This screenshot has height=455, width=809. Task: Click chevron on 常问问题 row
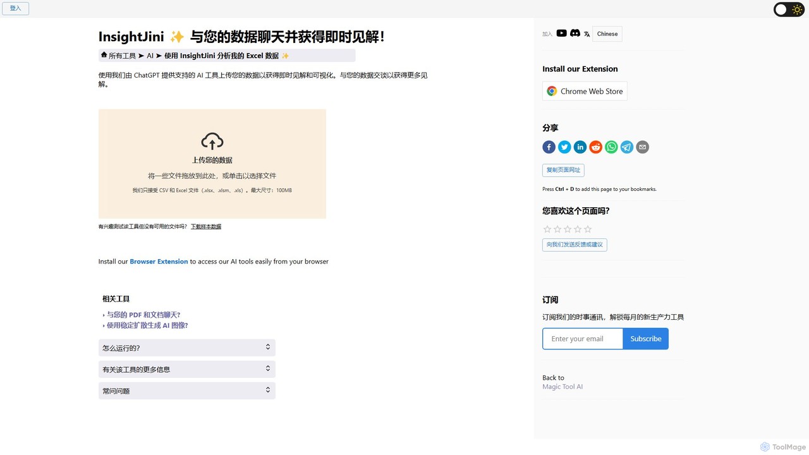click(x=268, y=390)
